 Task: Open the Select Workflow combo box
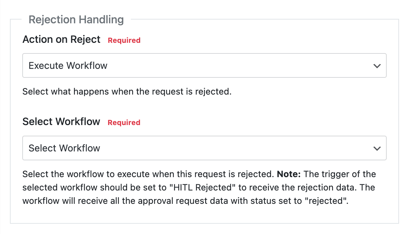click(x=204, y=148)
